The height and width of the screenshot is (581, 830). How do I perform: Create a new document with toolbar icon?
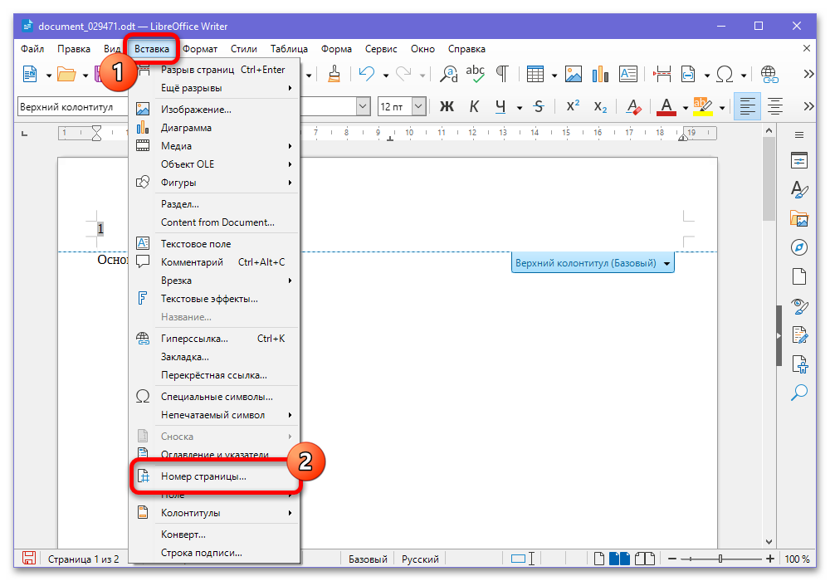30,74
